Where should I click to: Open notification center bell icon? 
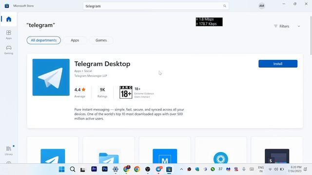point(306,169)
